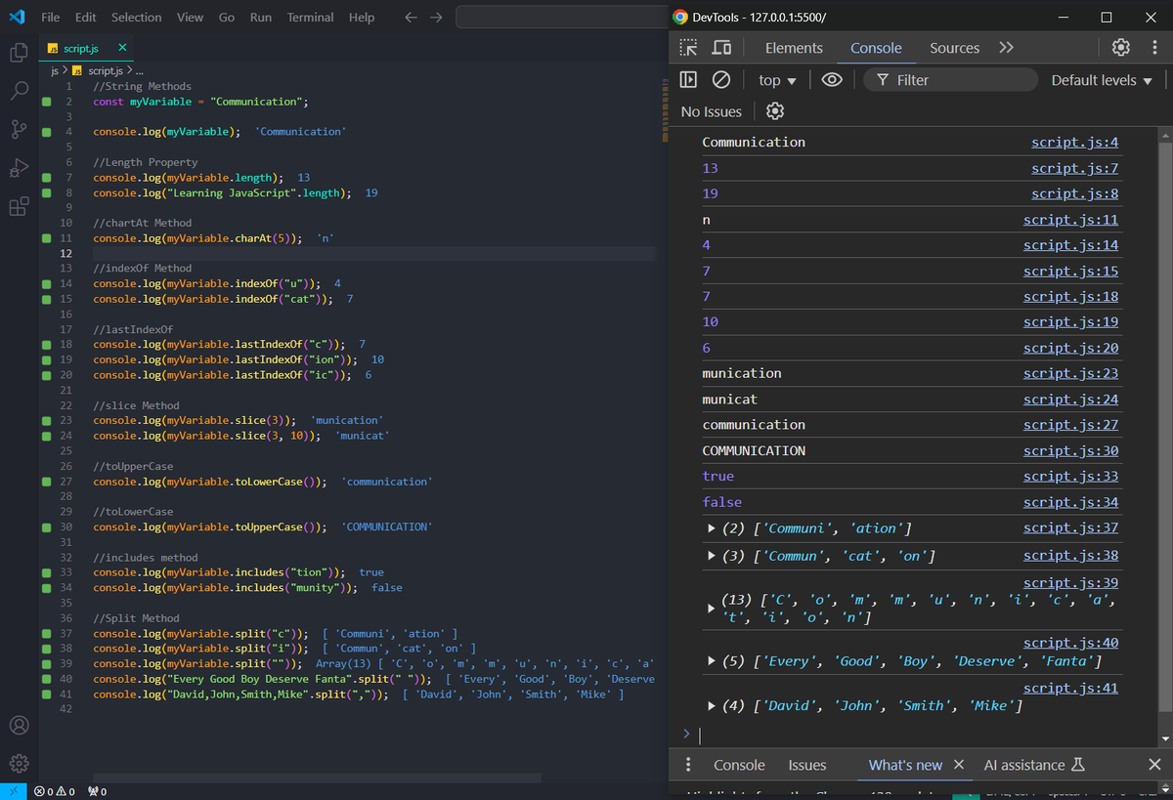Screen dimensions: 1173x800
Task: Open the Default levels dropdown
Action: click(1102, 80)
